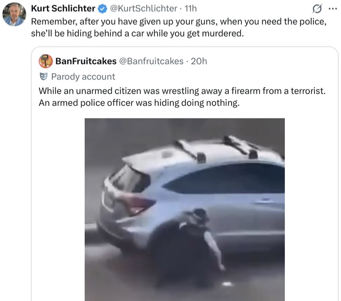
Task: Click the blue verified checkmark badge
Action: 103,8
